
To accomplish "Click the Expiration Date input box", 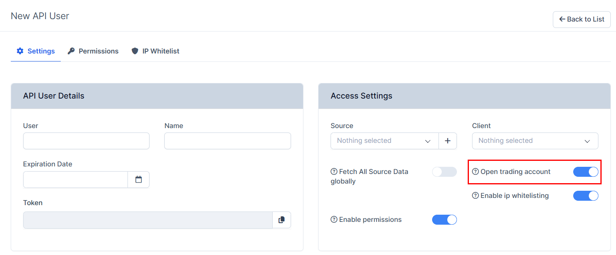I will point(76,180).
